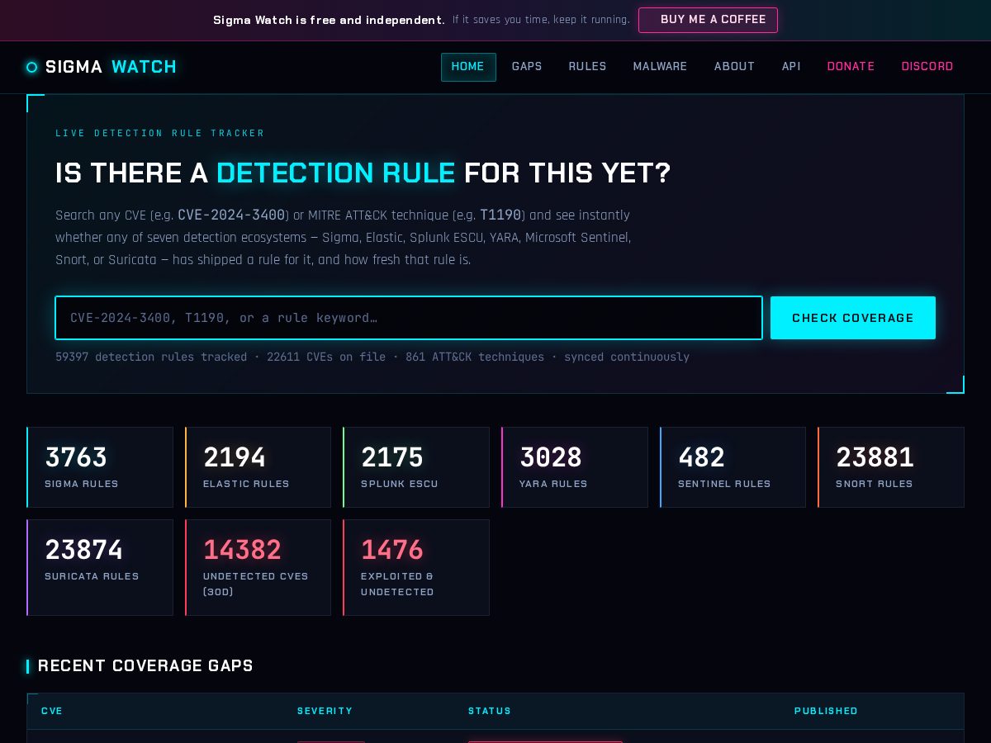Click the example CVE-2024-3400 in description
Screen dimensions: 991x743
pyautogui.click(x=231, y=215)
